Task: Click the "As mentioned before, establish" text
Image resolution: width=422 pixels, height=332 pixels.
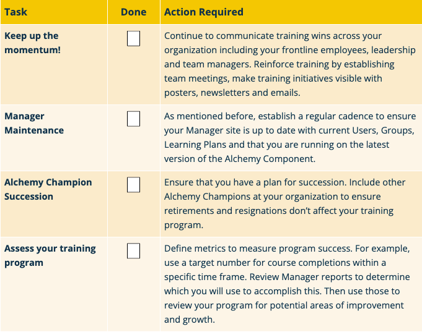Action: [x=231, y=116]
